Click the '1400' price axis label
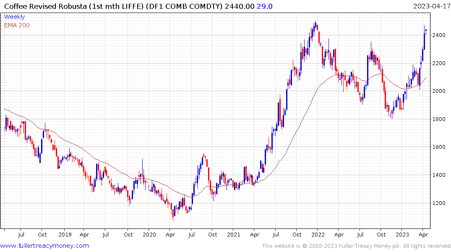The image size is (451, 252). [x=439, y=175]
